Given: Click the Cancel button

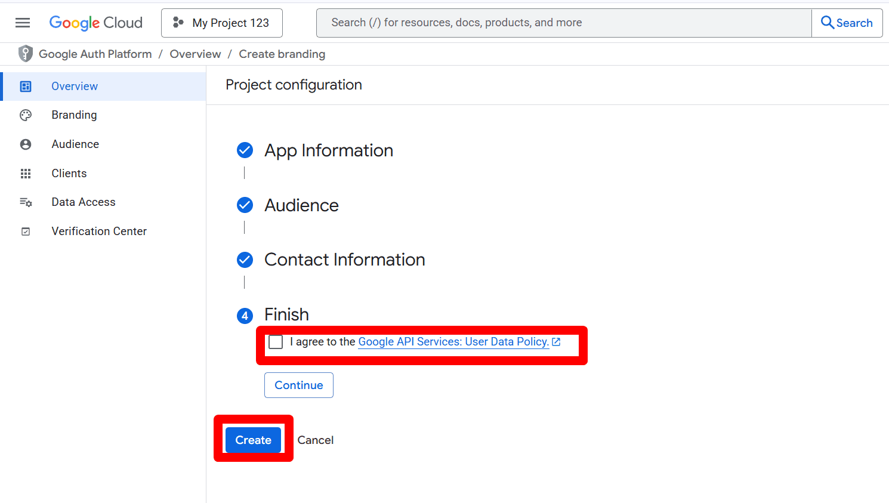Looking at the screenshot, I should [x=316, y=440].
